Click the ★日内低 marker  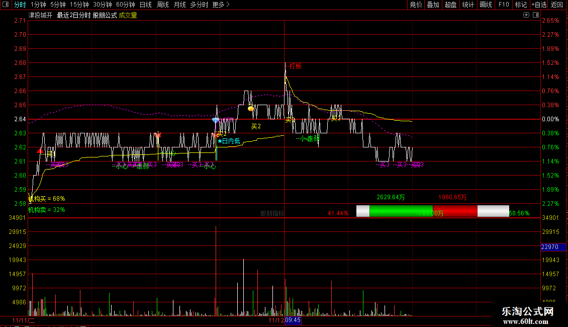coord(229,141)
